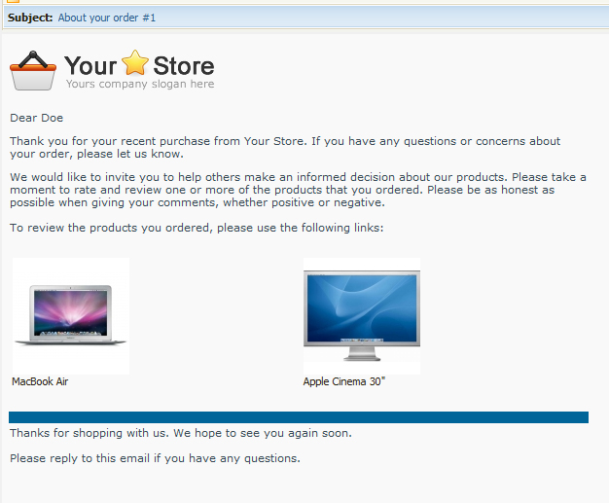Screen dimensions: 609x503
Task: Click 'To review the products you ordered' line
Action: [x=197, y=228]
